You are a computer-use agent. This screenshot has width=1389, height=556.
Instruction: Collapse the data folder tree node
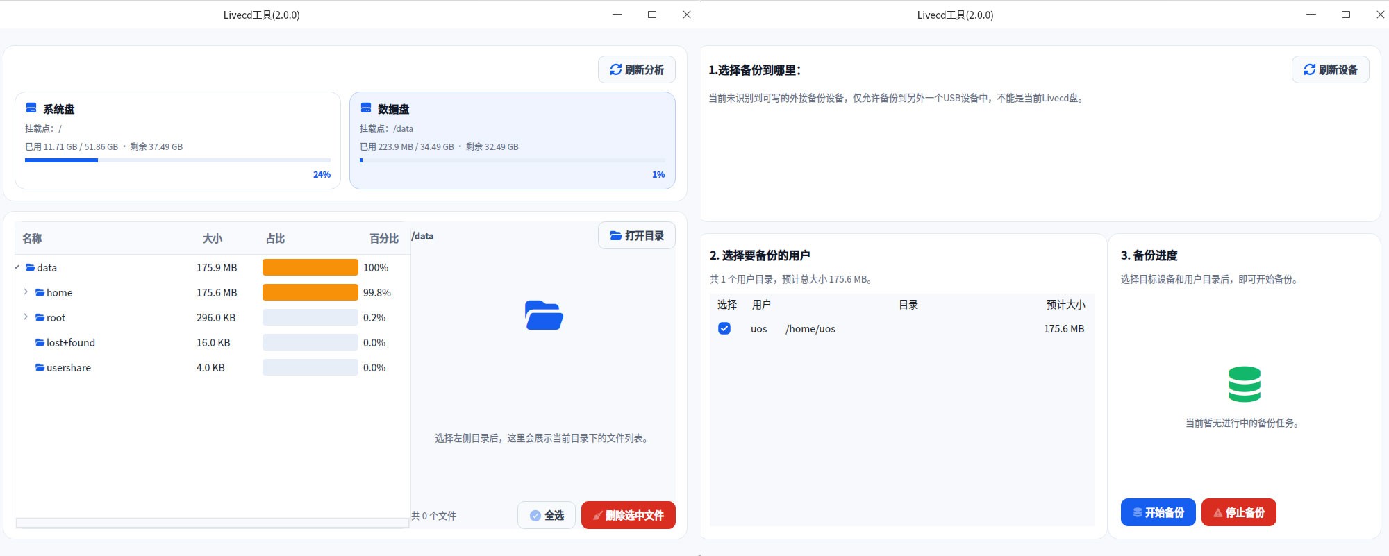coord(17,267)
